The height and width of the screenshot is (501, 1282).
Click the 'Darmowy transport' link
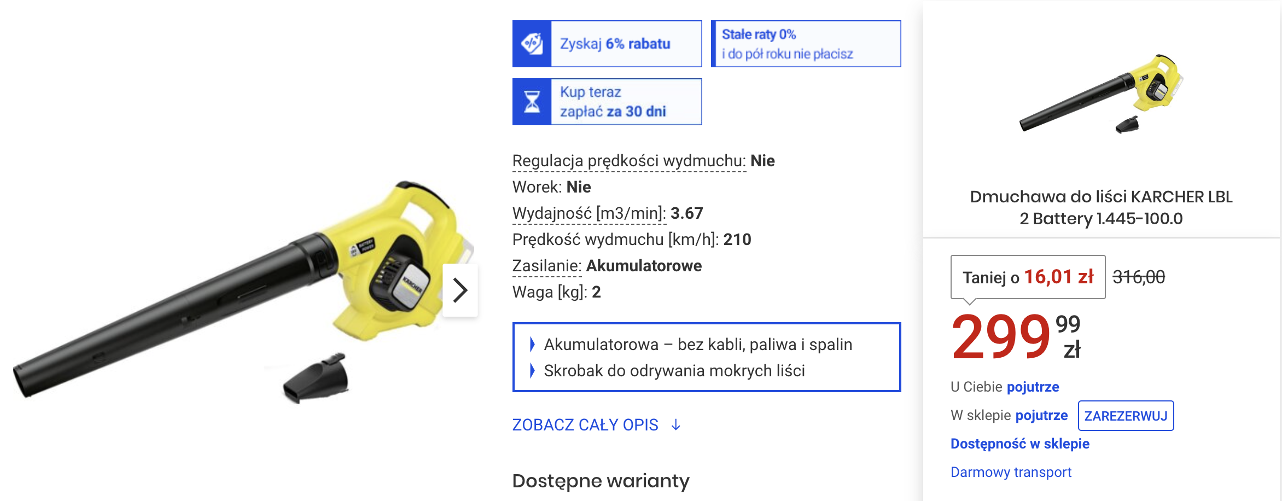click(x=1010, y=471)
